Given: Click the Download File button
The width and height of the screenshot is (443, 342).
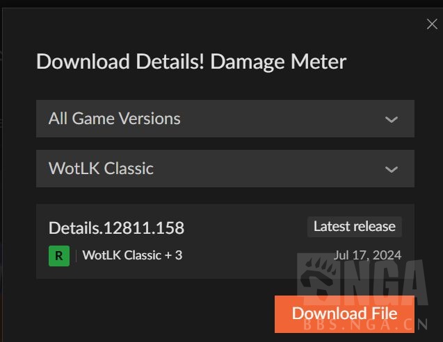Looking at the screenshot, I should [344, 314].
